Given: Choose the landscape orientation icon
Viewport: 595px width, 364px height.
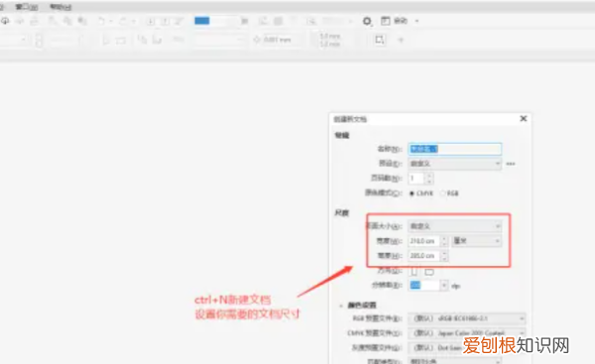Looking at the screenshot, I should coord(429,272).
